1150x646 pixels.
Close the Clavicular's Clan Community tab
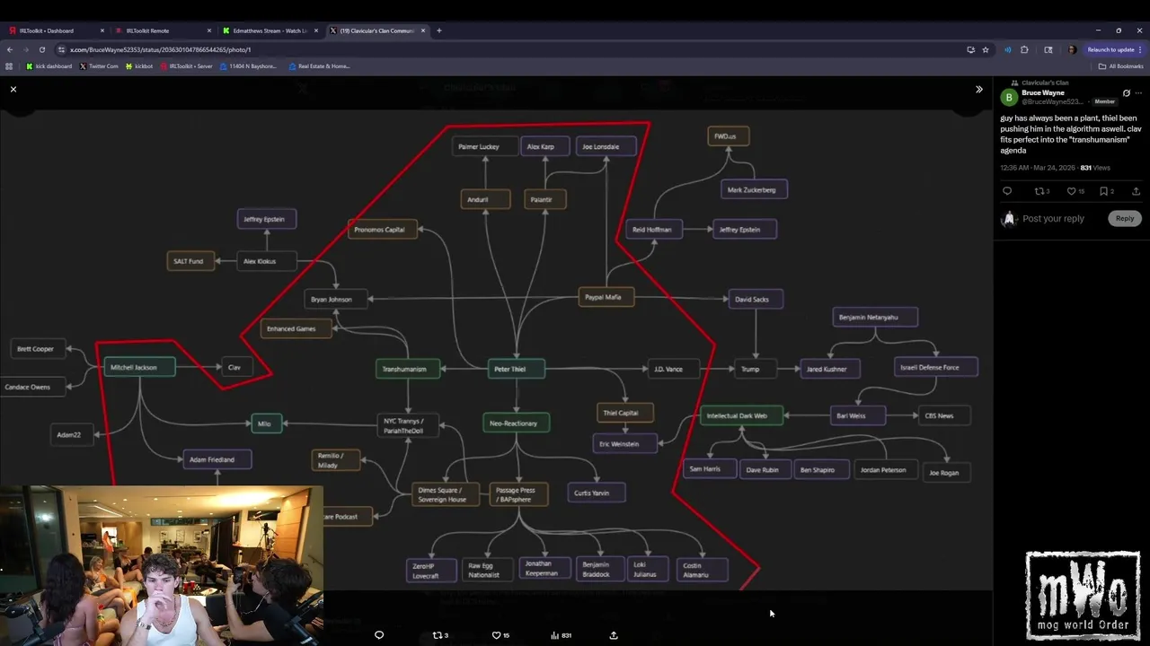[x=423, y=31]
